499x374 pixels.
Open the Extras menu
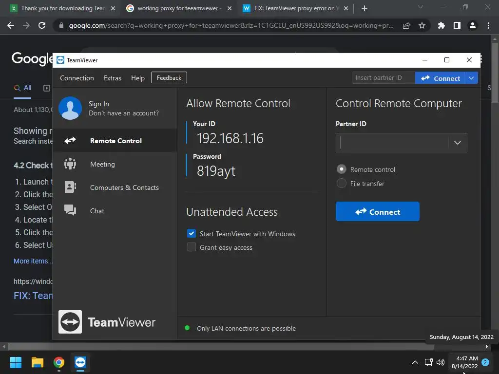click(113, 78)
